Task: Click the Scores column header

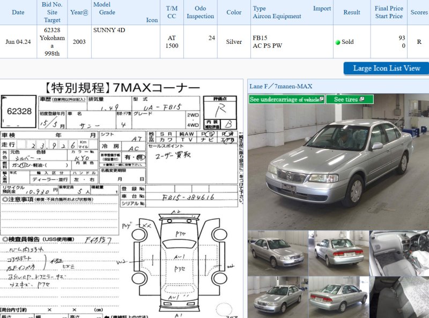Action: click(419, 12)
